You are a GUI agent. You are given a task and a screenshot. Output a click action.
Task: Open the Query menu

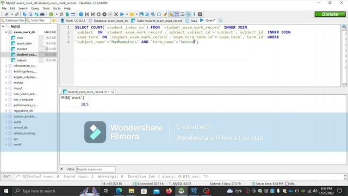35,8
